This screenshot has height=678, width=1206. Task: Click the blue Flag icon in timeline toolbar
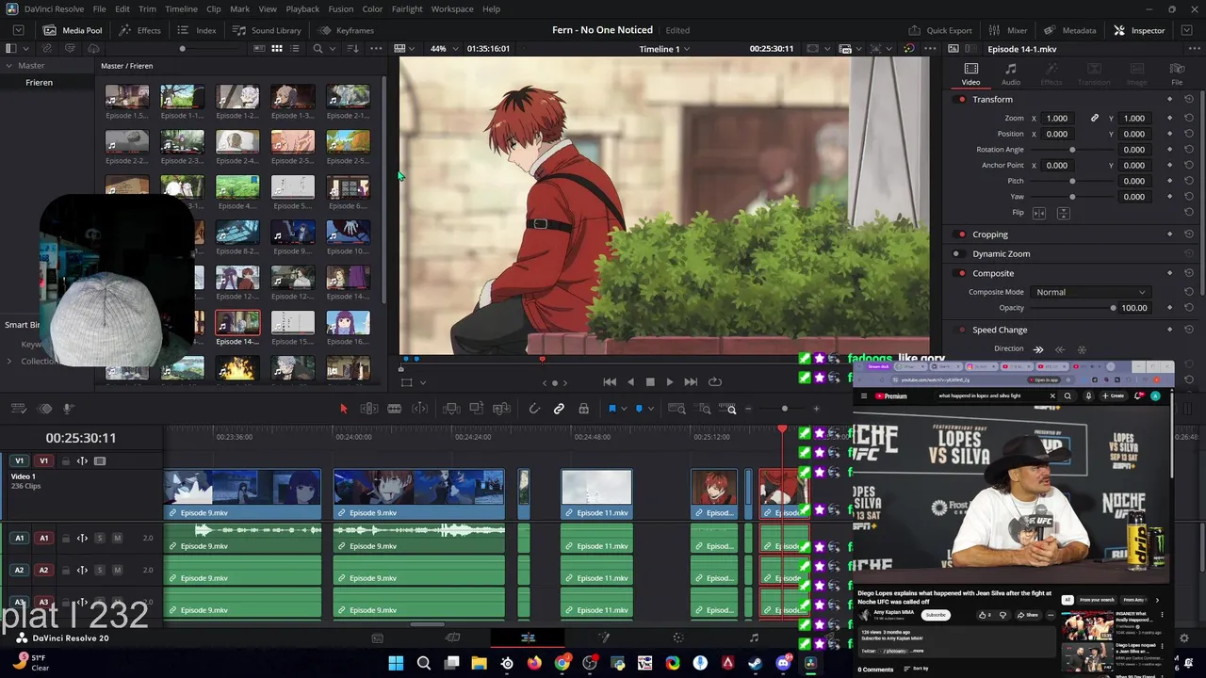tap(611, 409)
